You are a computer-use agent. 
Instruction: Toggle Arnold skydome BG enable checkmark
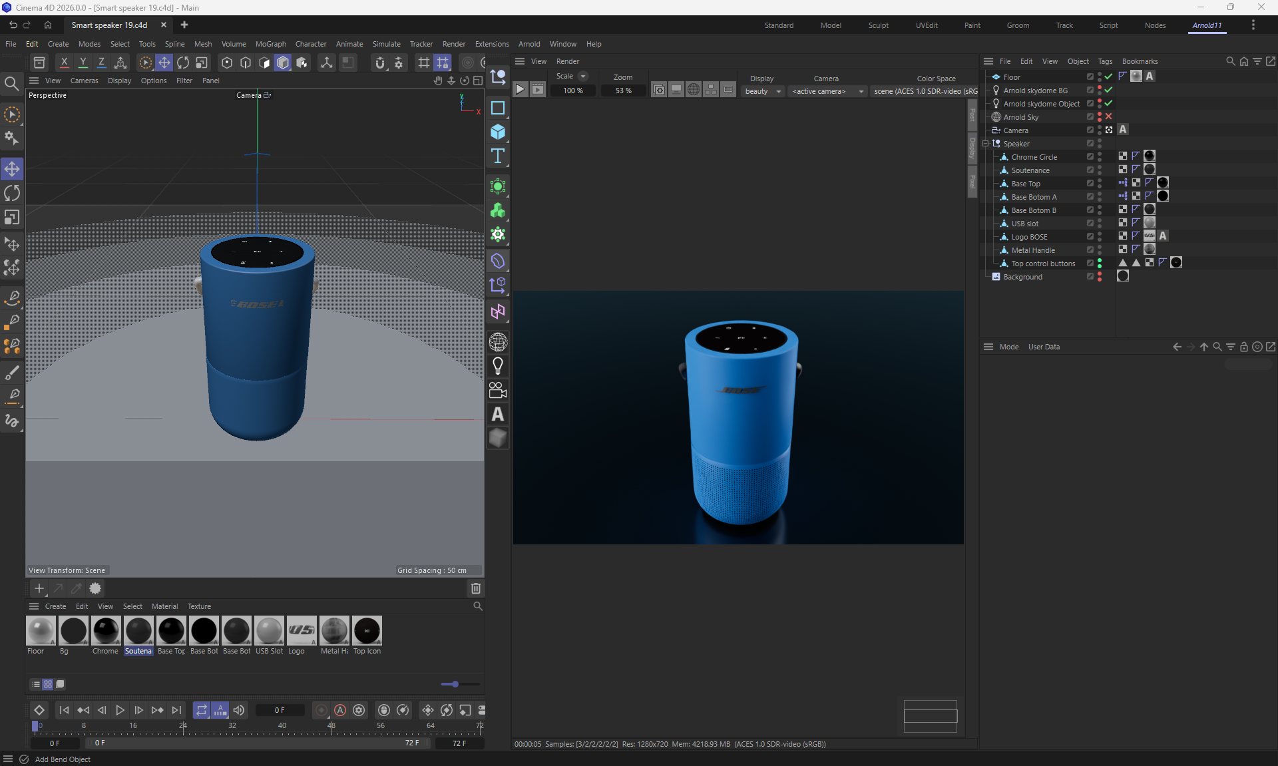click(1109, 90)
